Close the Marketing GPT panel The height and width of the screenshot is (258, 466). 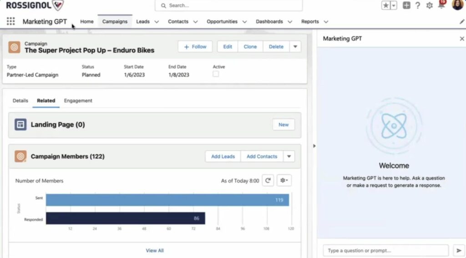point(461,39)
